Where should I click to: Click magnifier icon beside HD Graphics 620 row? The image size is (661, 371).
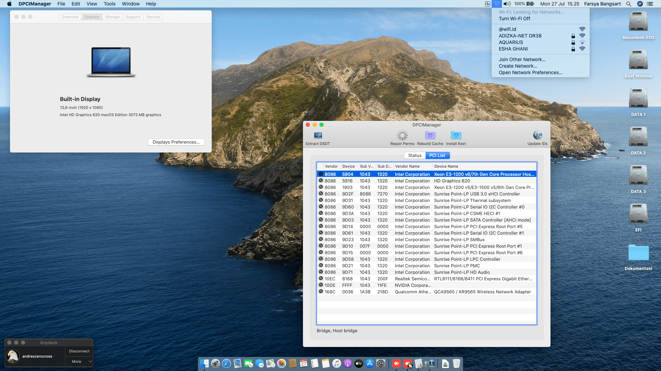(x=321, y=181)
